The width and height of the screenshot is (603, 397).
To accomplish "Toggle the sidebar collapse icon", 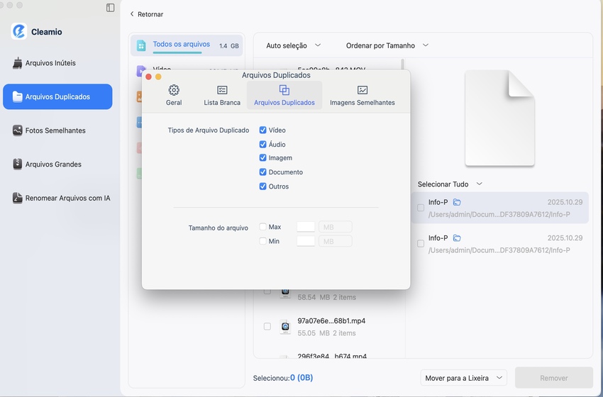I will (111, 8).
